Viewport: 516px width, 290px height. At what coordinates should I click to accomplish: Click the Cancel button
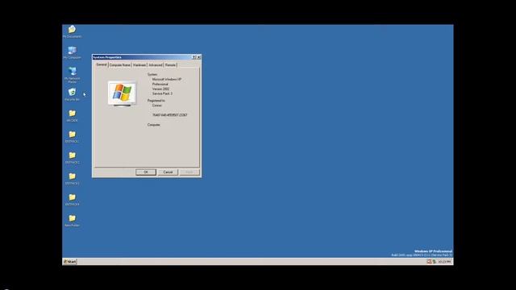168,172
